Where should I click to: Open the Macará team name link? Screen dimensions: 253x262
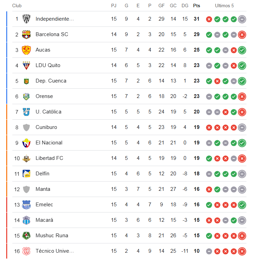coord(44,220)
